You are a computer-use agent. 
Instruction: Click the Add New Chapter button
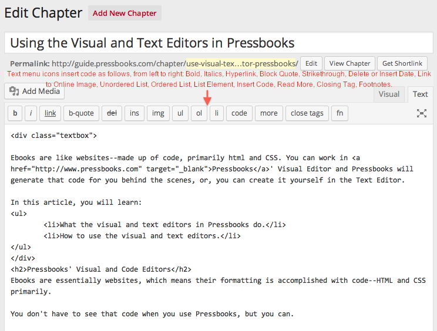point(125,13)
